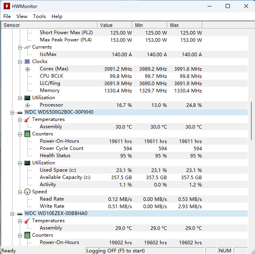Viewport: 255px width, 254px height.
Task: Select the IccMax sensor row
Action: pyautogui.click(x=144, y=54)
